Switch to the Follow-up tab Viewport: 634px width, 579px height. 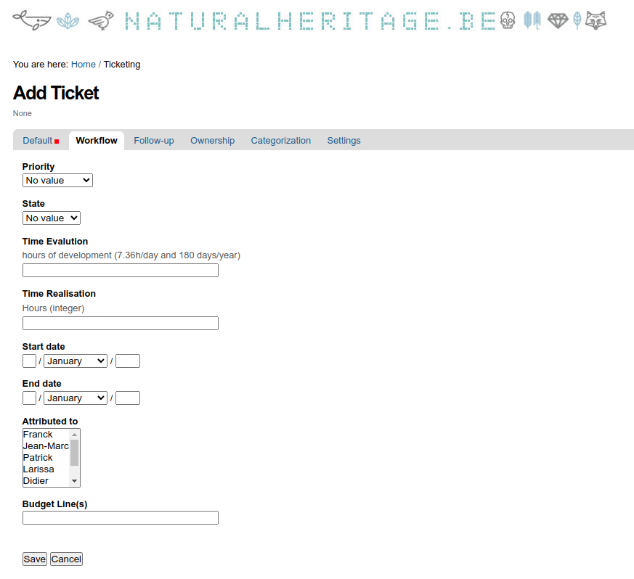pyautogui.click(x=153, y=141)
